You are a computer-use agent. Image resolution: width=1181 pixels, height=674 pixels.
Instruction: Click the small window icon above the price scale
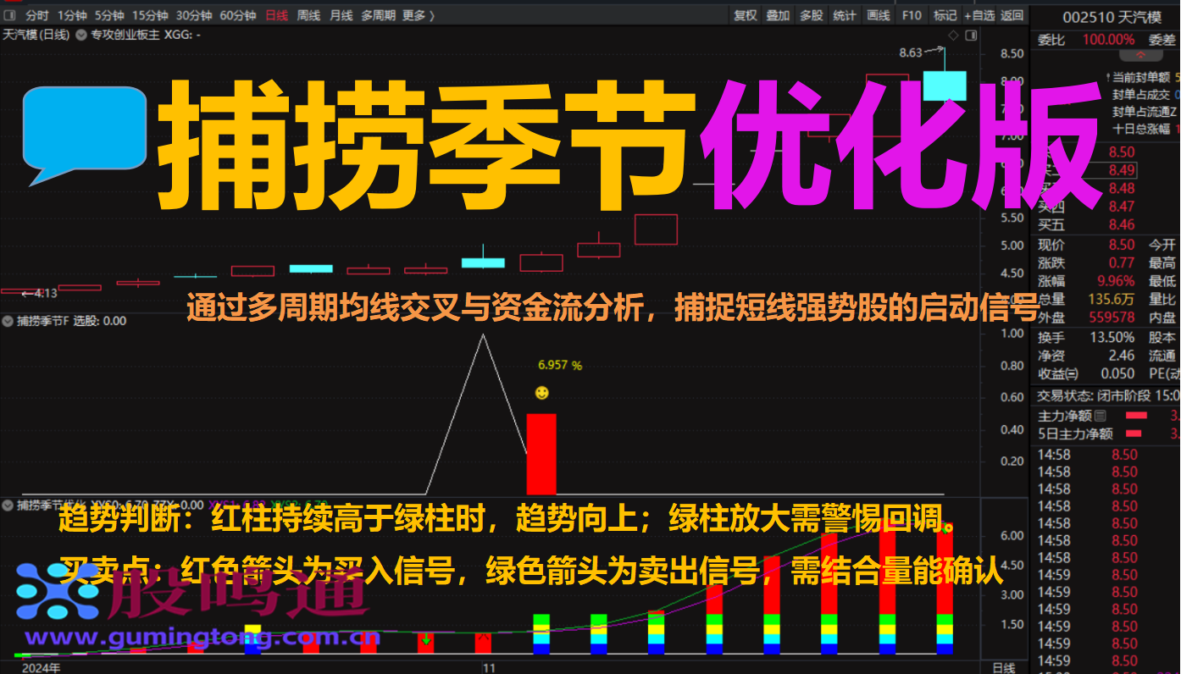point(971,35)
